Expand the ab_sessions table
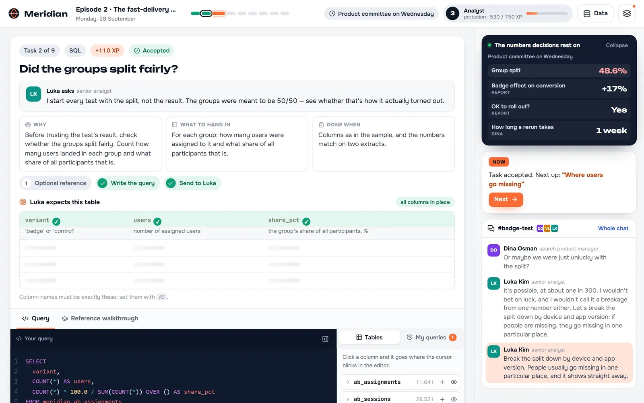Screen dimensions: 644x403 pyautogui.click(x=348, y=399)
